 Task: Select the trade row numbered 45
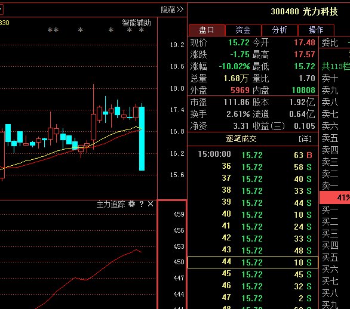point(253,274)
